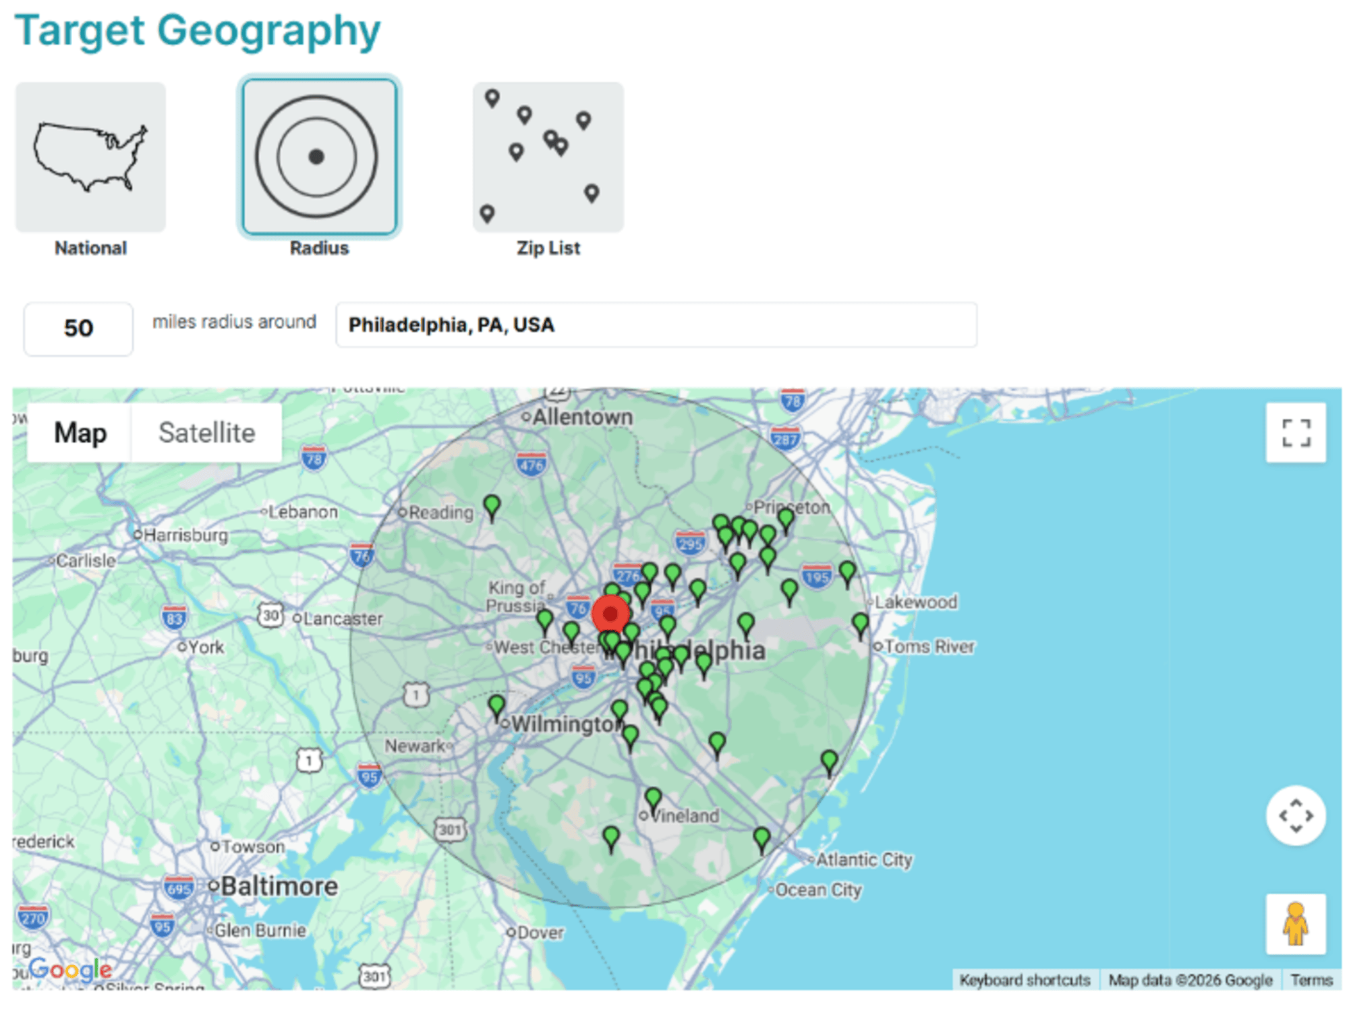Click the red center marker on Philadelphia
This screenshot has width=1349, height=1017.
(611, 615)
